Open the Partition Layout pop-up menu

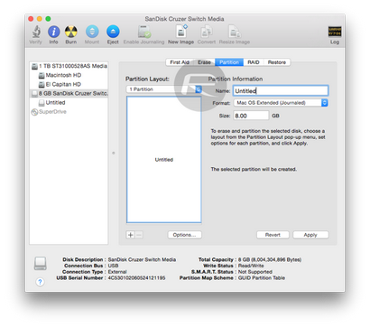pyautogui.click(x=164, y=89)
